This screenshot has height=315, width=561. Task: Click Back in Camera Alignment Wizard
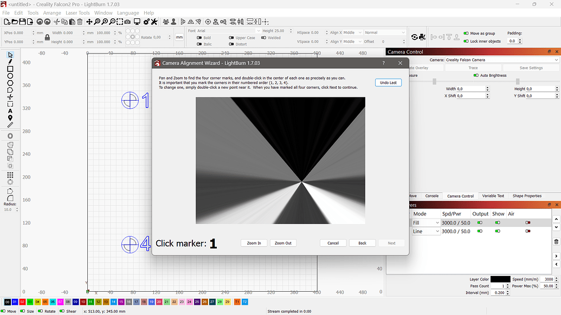tap(363, 243)
